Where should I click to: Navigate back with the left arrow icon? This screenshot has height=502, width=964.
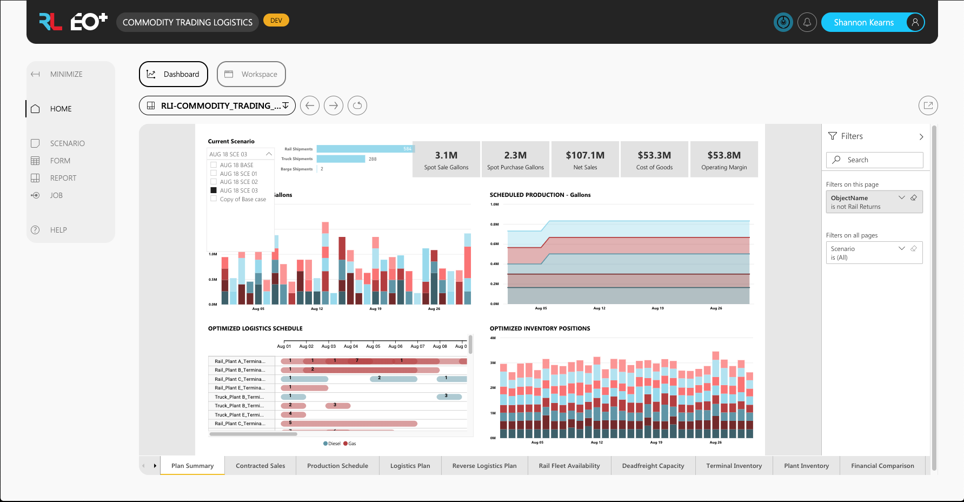310,105
